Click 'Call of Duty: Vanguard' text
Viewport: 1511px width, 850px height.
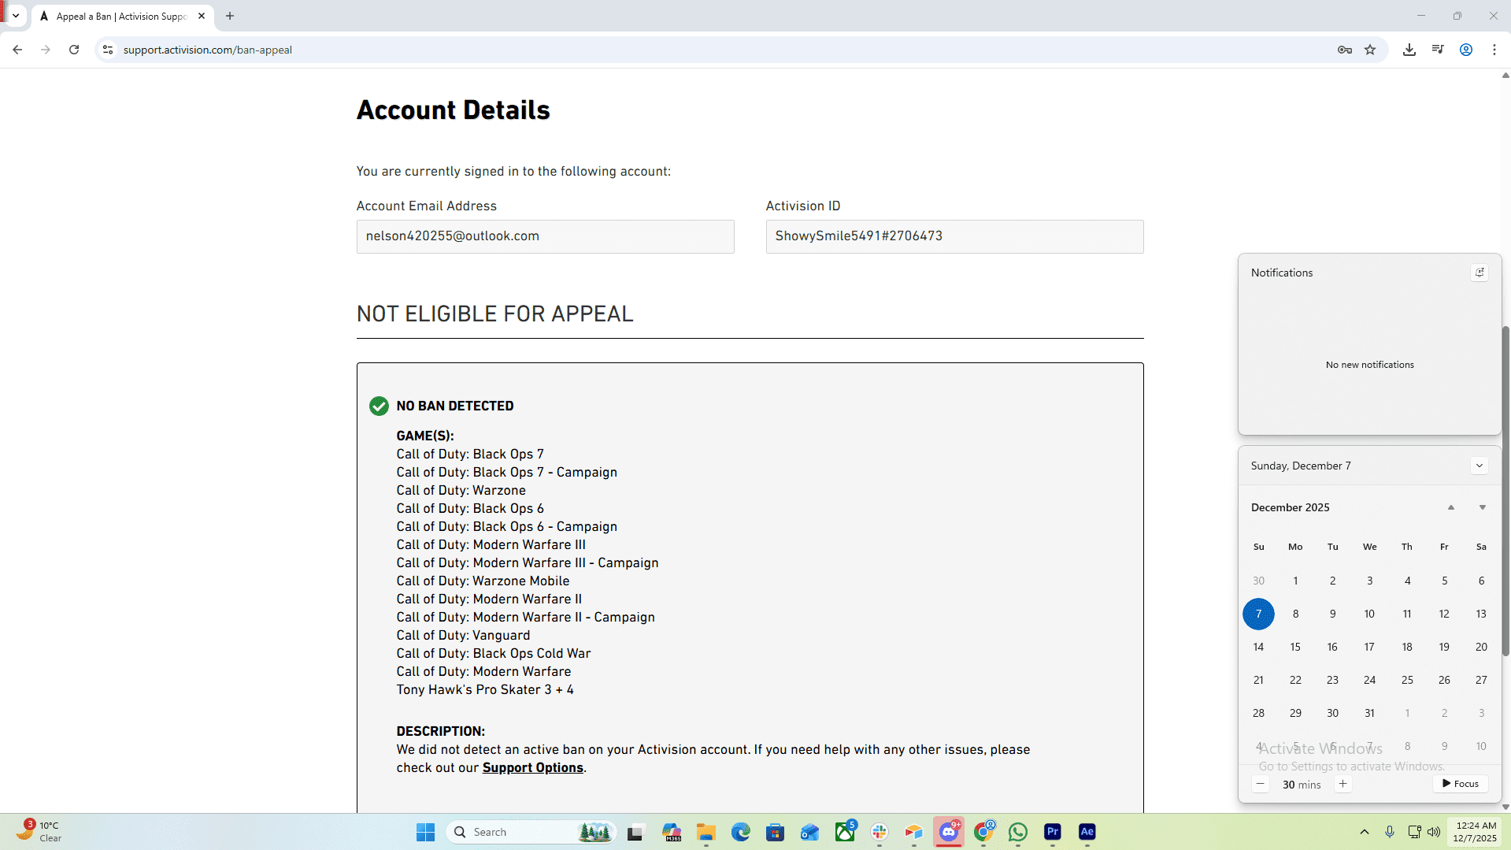[x=463, y=635]
